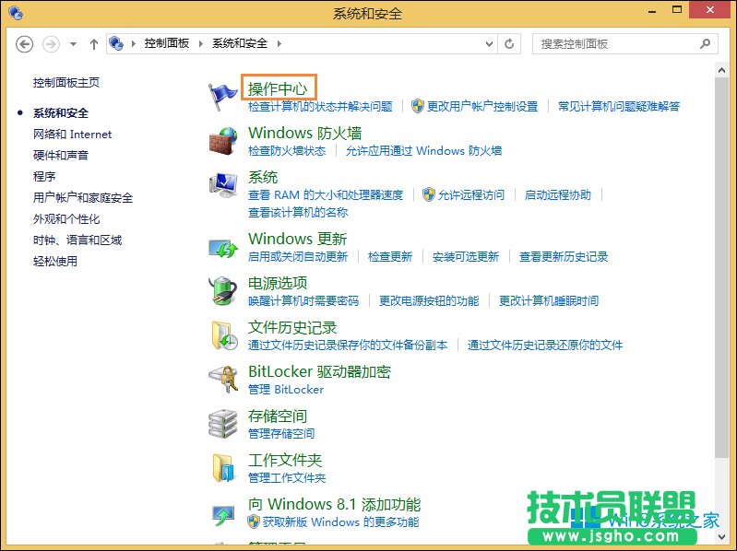Expand address bar history dropdown
The image size is (737, 551).
click(x=489, y=44)
